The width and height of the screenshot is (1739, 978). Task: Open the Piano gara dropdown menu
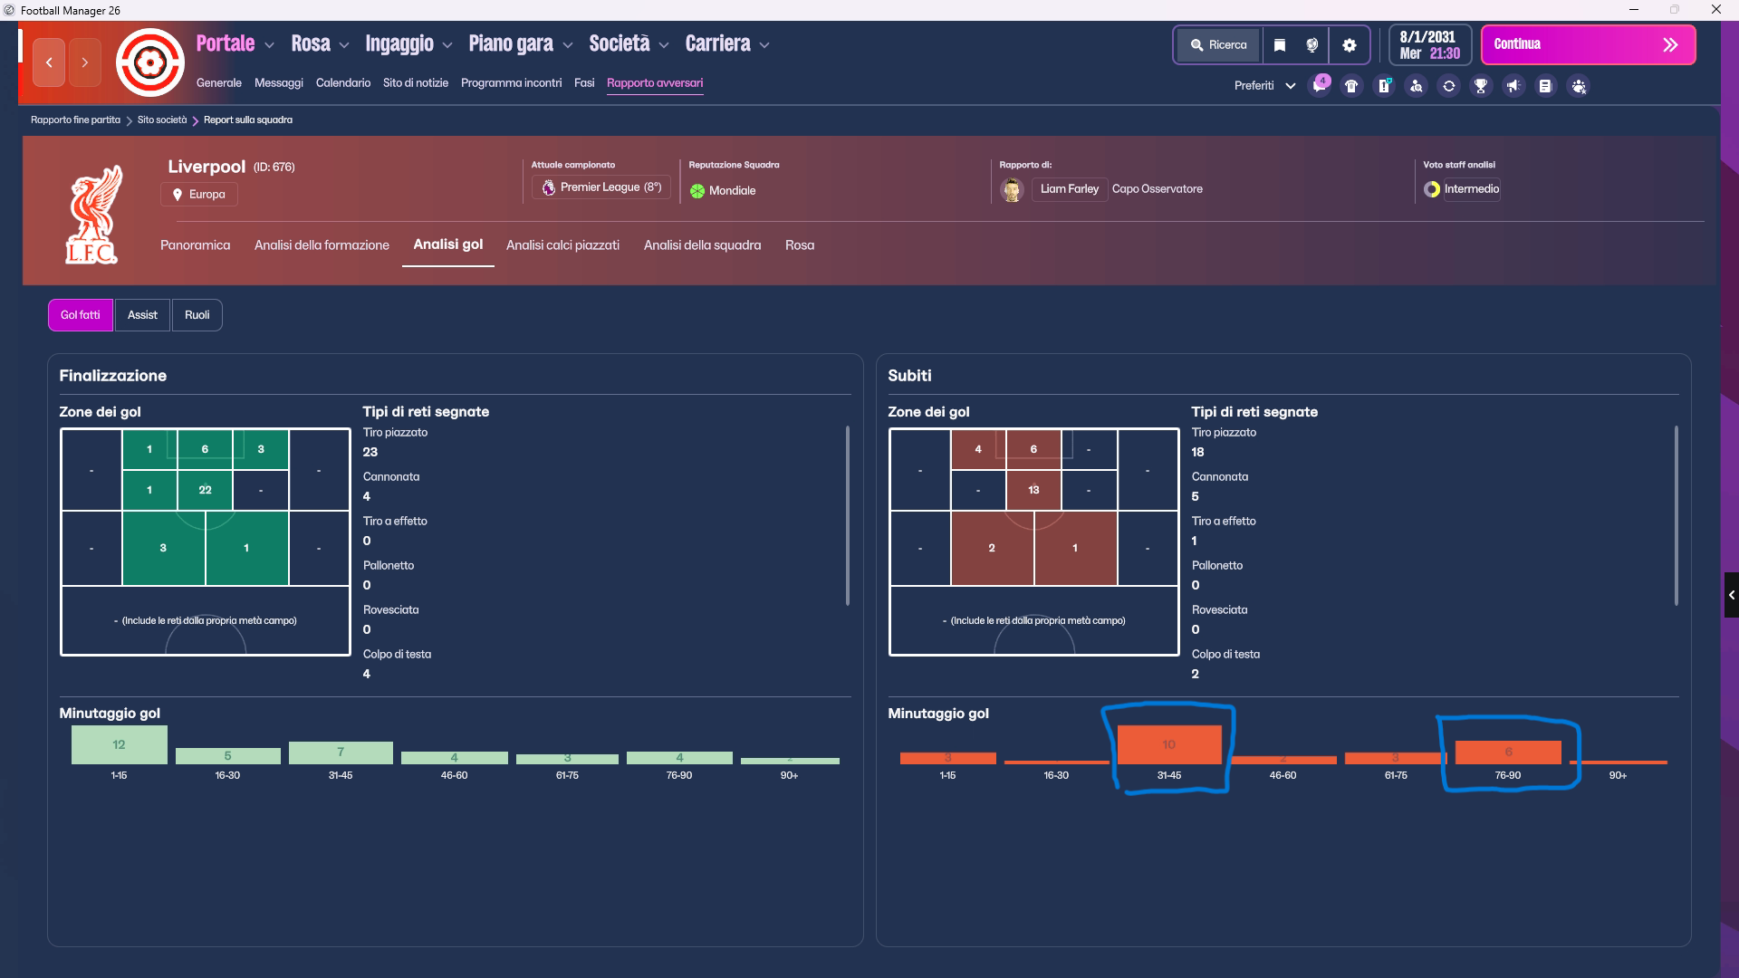tap(521, 43)
